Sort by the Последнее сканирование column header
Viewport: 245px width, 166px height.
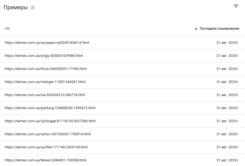[219, 29]
